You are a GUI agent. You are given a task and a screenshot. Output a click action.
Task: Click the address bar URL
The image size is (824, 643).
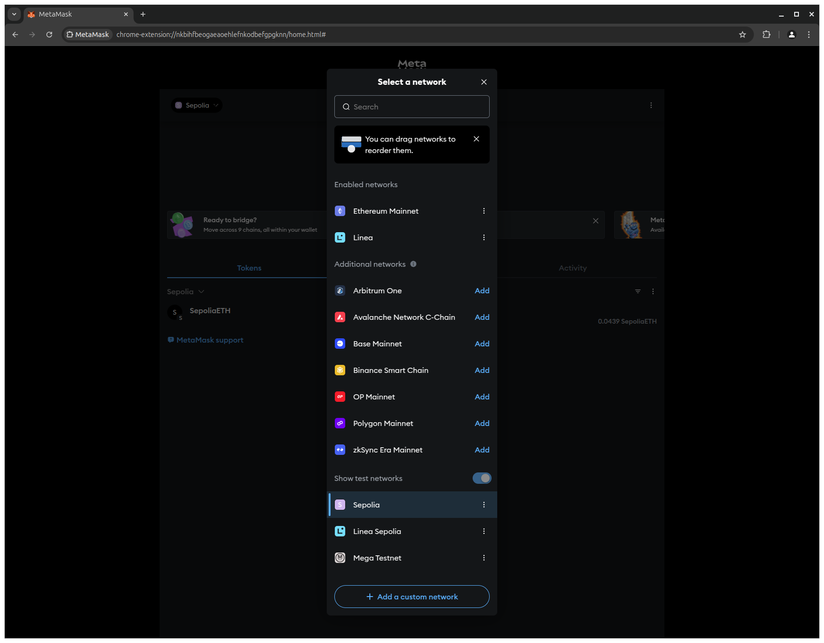pos(221,35)
